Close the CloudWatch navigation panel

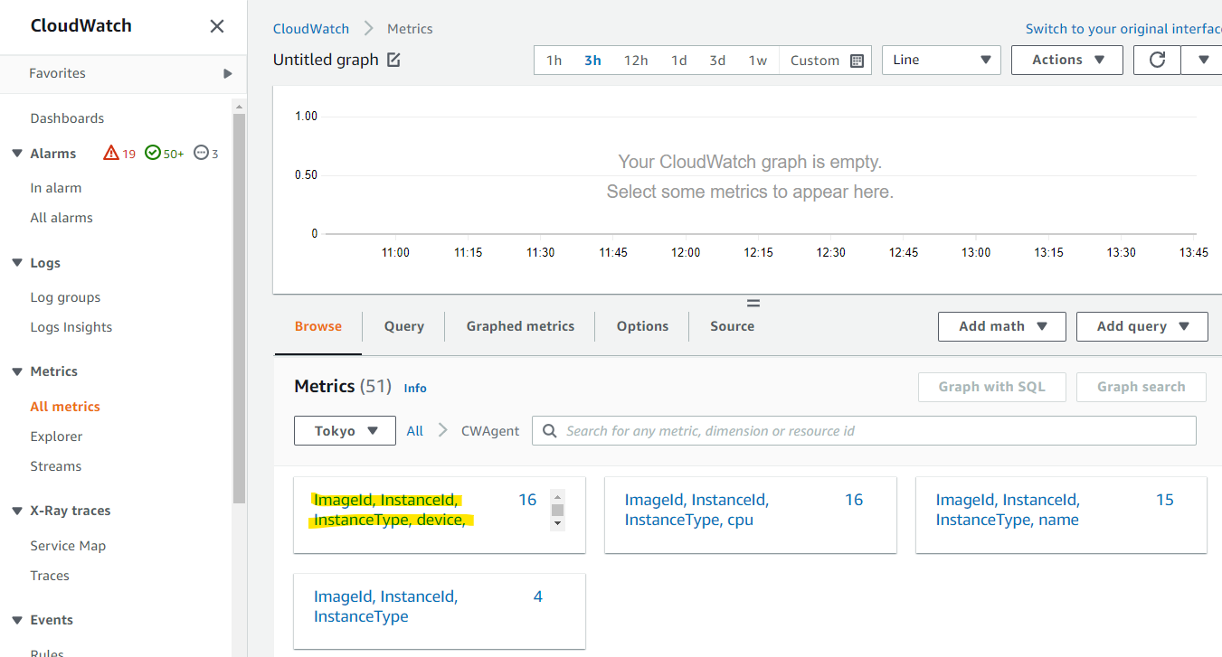(x=217, y=26)
